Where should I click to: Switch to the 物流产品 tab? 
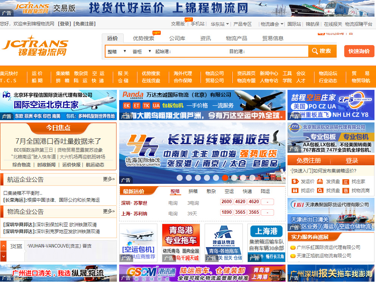236,38
